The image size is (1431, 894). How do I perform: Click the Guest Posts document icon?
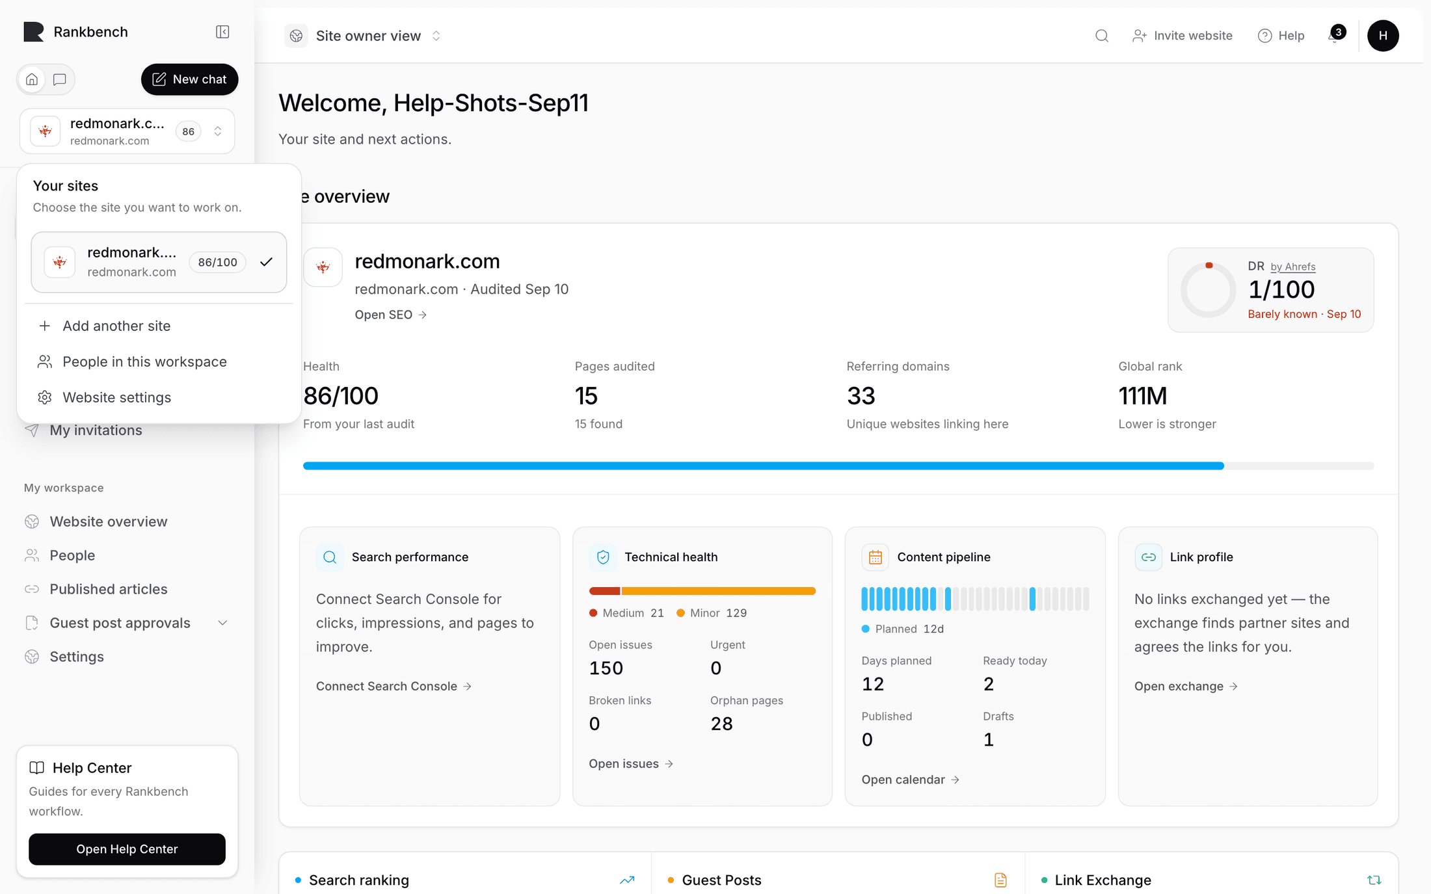tap(1000, 880)
